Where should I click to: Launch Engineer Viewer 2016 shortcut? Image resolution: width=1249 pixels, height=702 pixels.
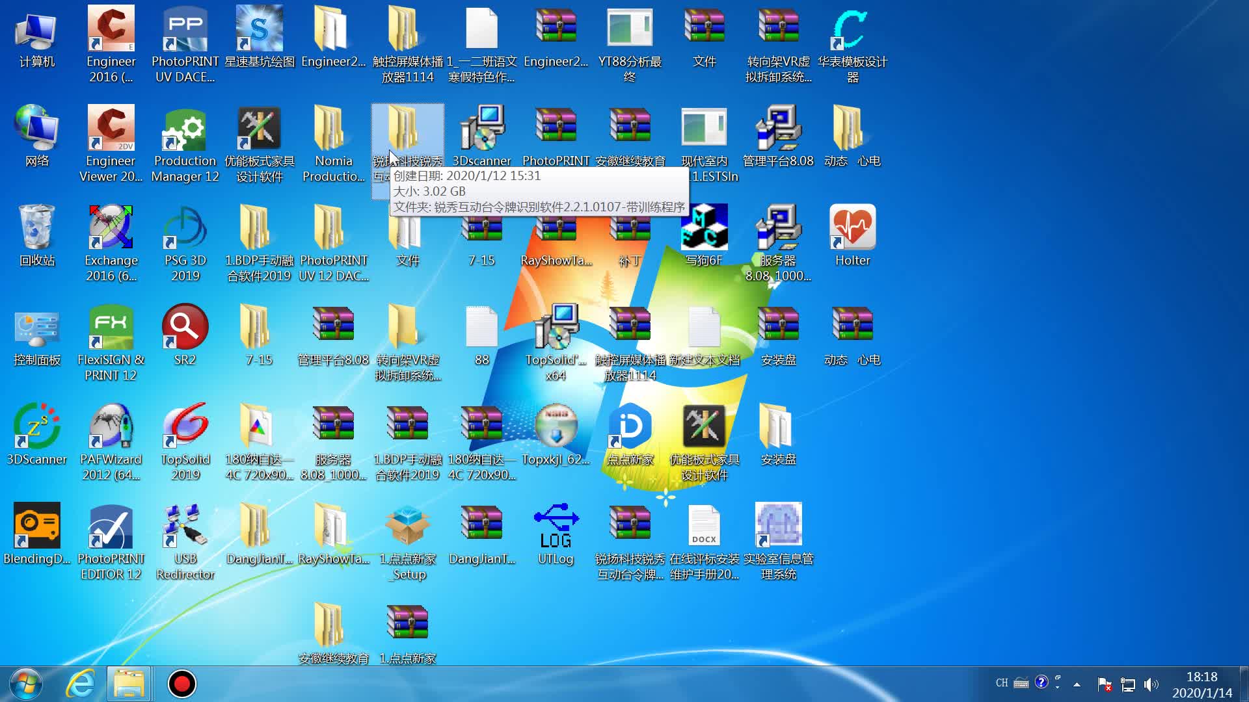[111, 144]
